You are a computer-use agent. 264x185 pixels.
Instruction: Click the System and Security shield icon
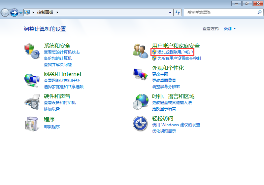click(32, 51)
